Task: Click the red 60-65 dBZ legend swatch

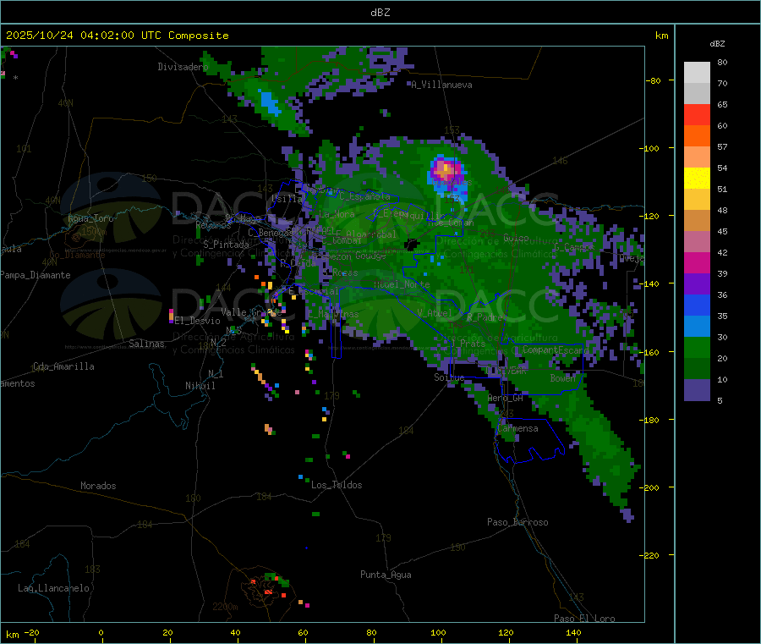Action: pos(697,114)
